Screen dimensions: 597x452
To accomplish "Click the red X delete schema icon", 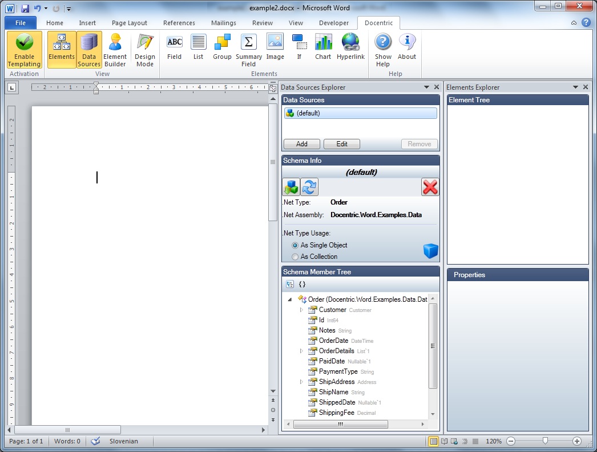I will tap(430, 187).
